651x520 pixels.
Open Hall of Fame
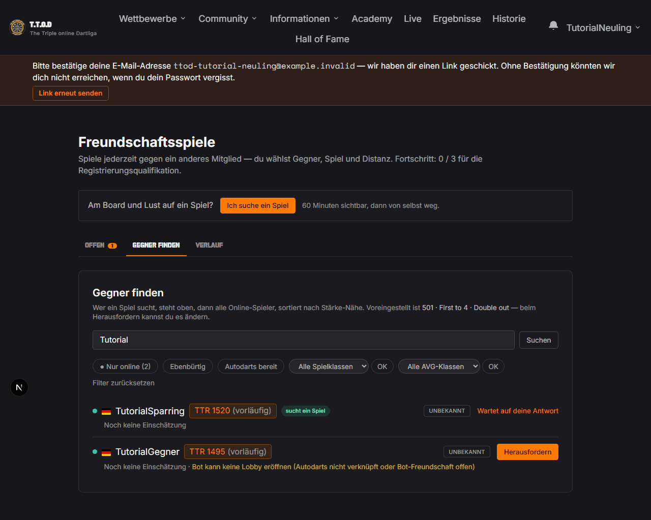tap(322, 39)
